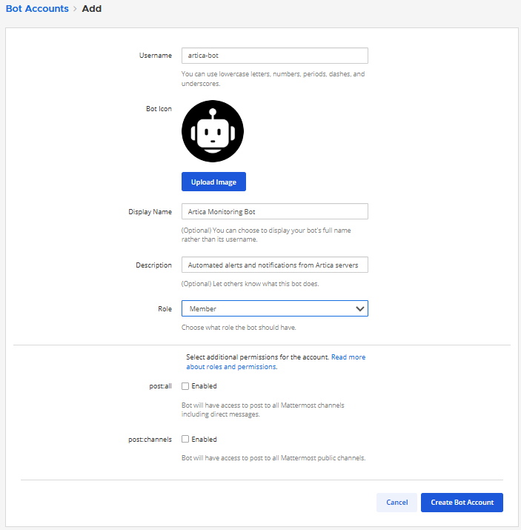Image resolution: width=521 pixels, height=530 pixels.
Task: Click the Display Name label
Action: pos(150,212)
